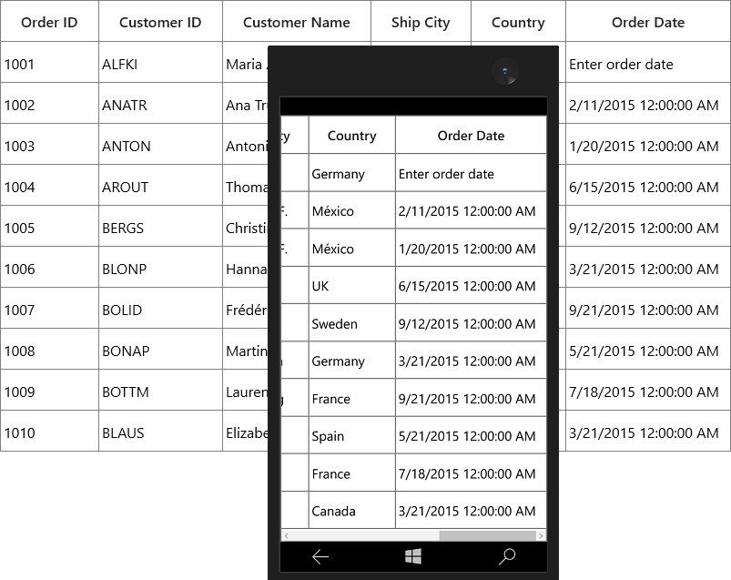
Task: Click the scrollbar left arrow in phone grid
Action: click(286, 535)
